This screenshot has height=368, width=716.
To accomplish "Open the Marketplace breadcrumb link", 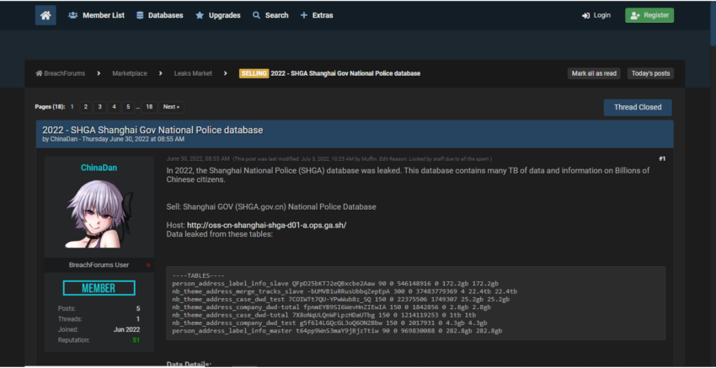I will 130,73.
